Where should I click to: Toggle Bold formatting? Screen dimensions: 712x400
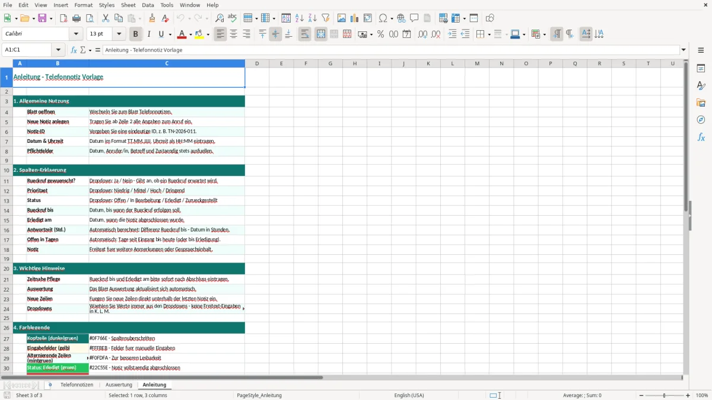(135, 34)
